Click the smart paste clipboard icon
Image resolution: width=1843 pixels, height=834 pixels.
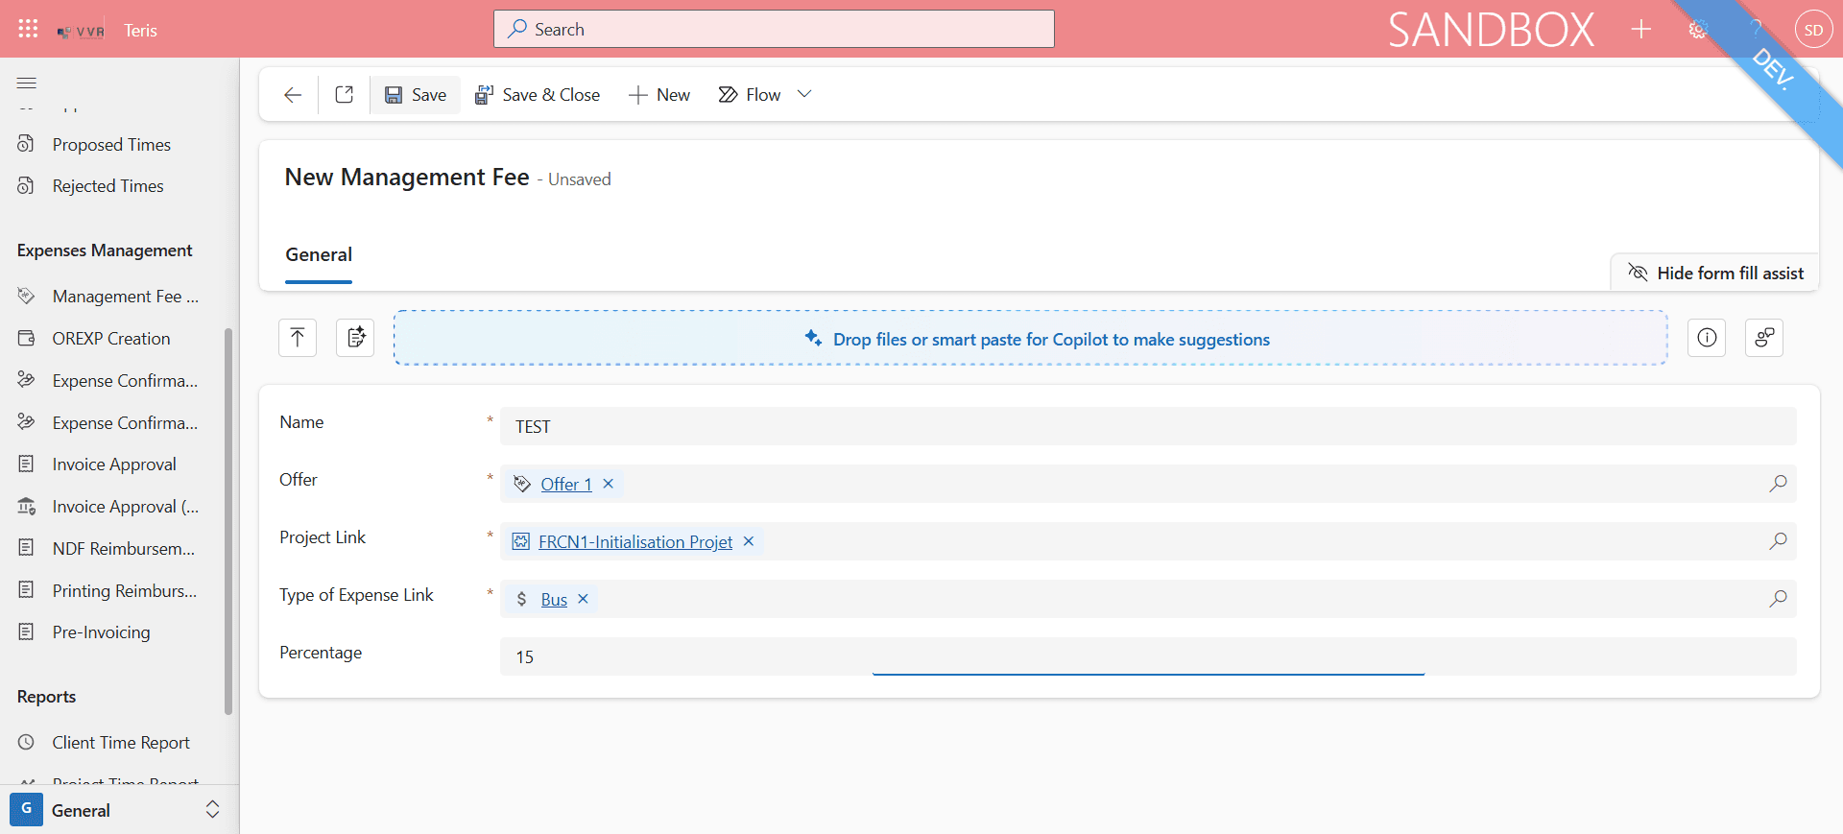[x=355, y=338]
